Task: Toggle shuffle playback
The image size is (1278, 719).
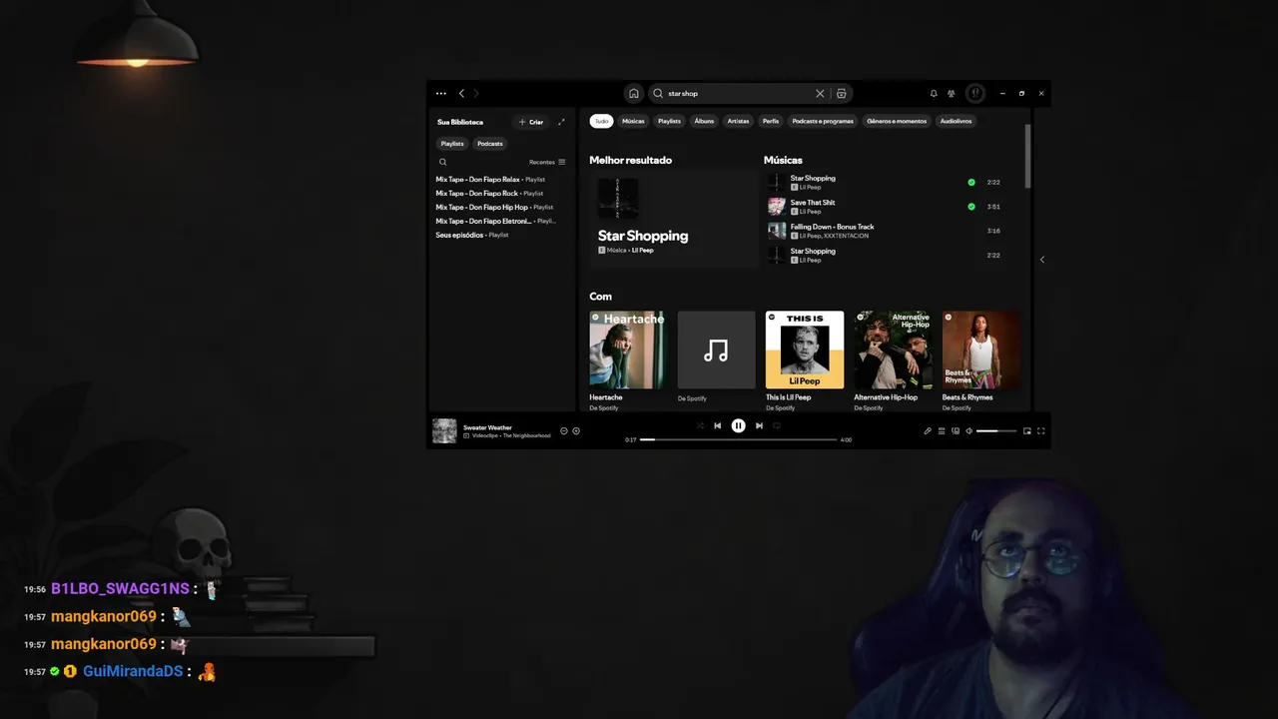Action: tap(700, 425)
